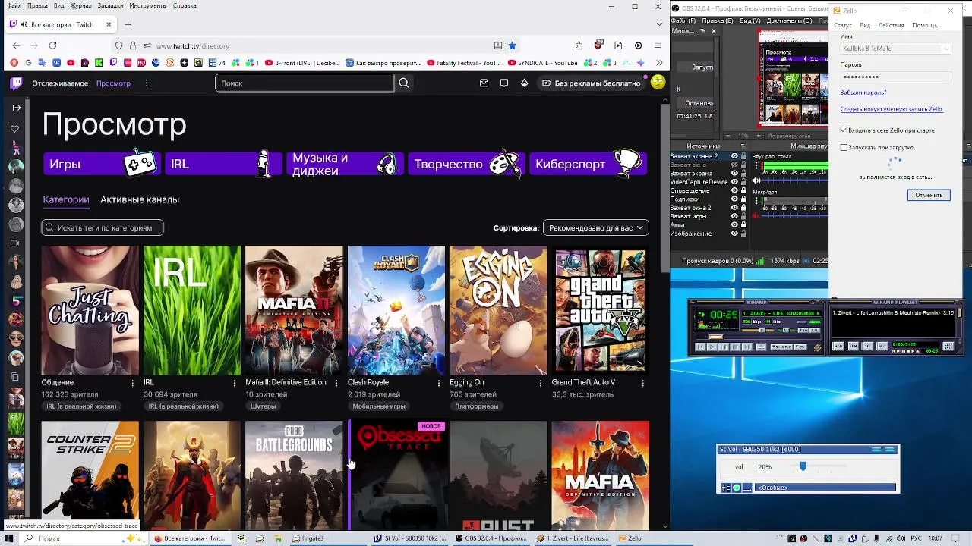Click Забыли пароль link in Zello
Image resolution: width=972 pixels, height=546 pixels.
pyautogui.click(x=863, y=93)
